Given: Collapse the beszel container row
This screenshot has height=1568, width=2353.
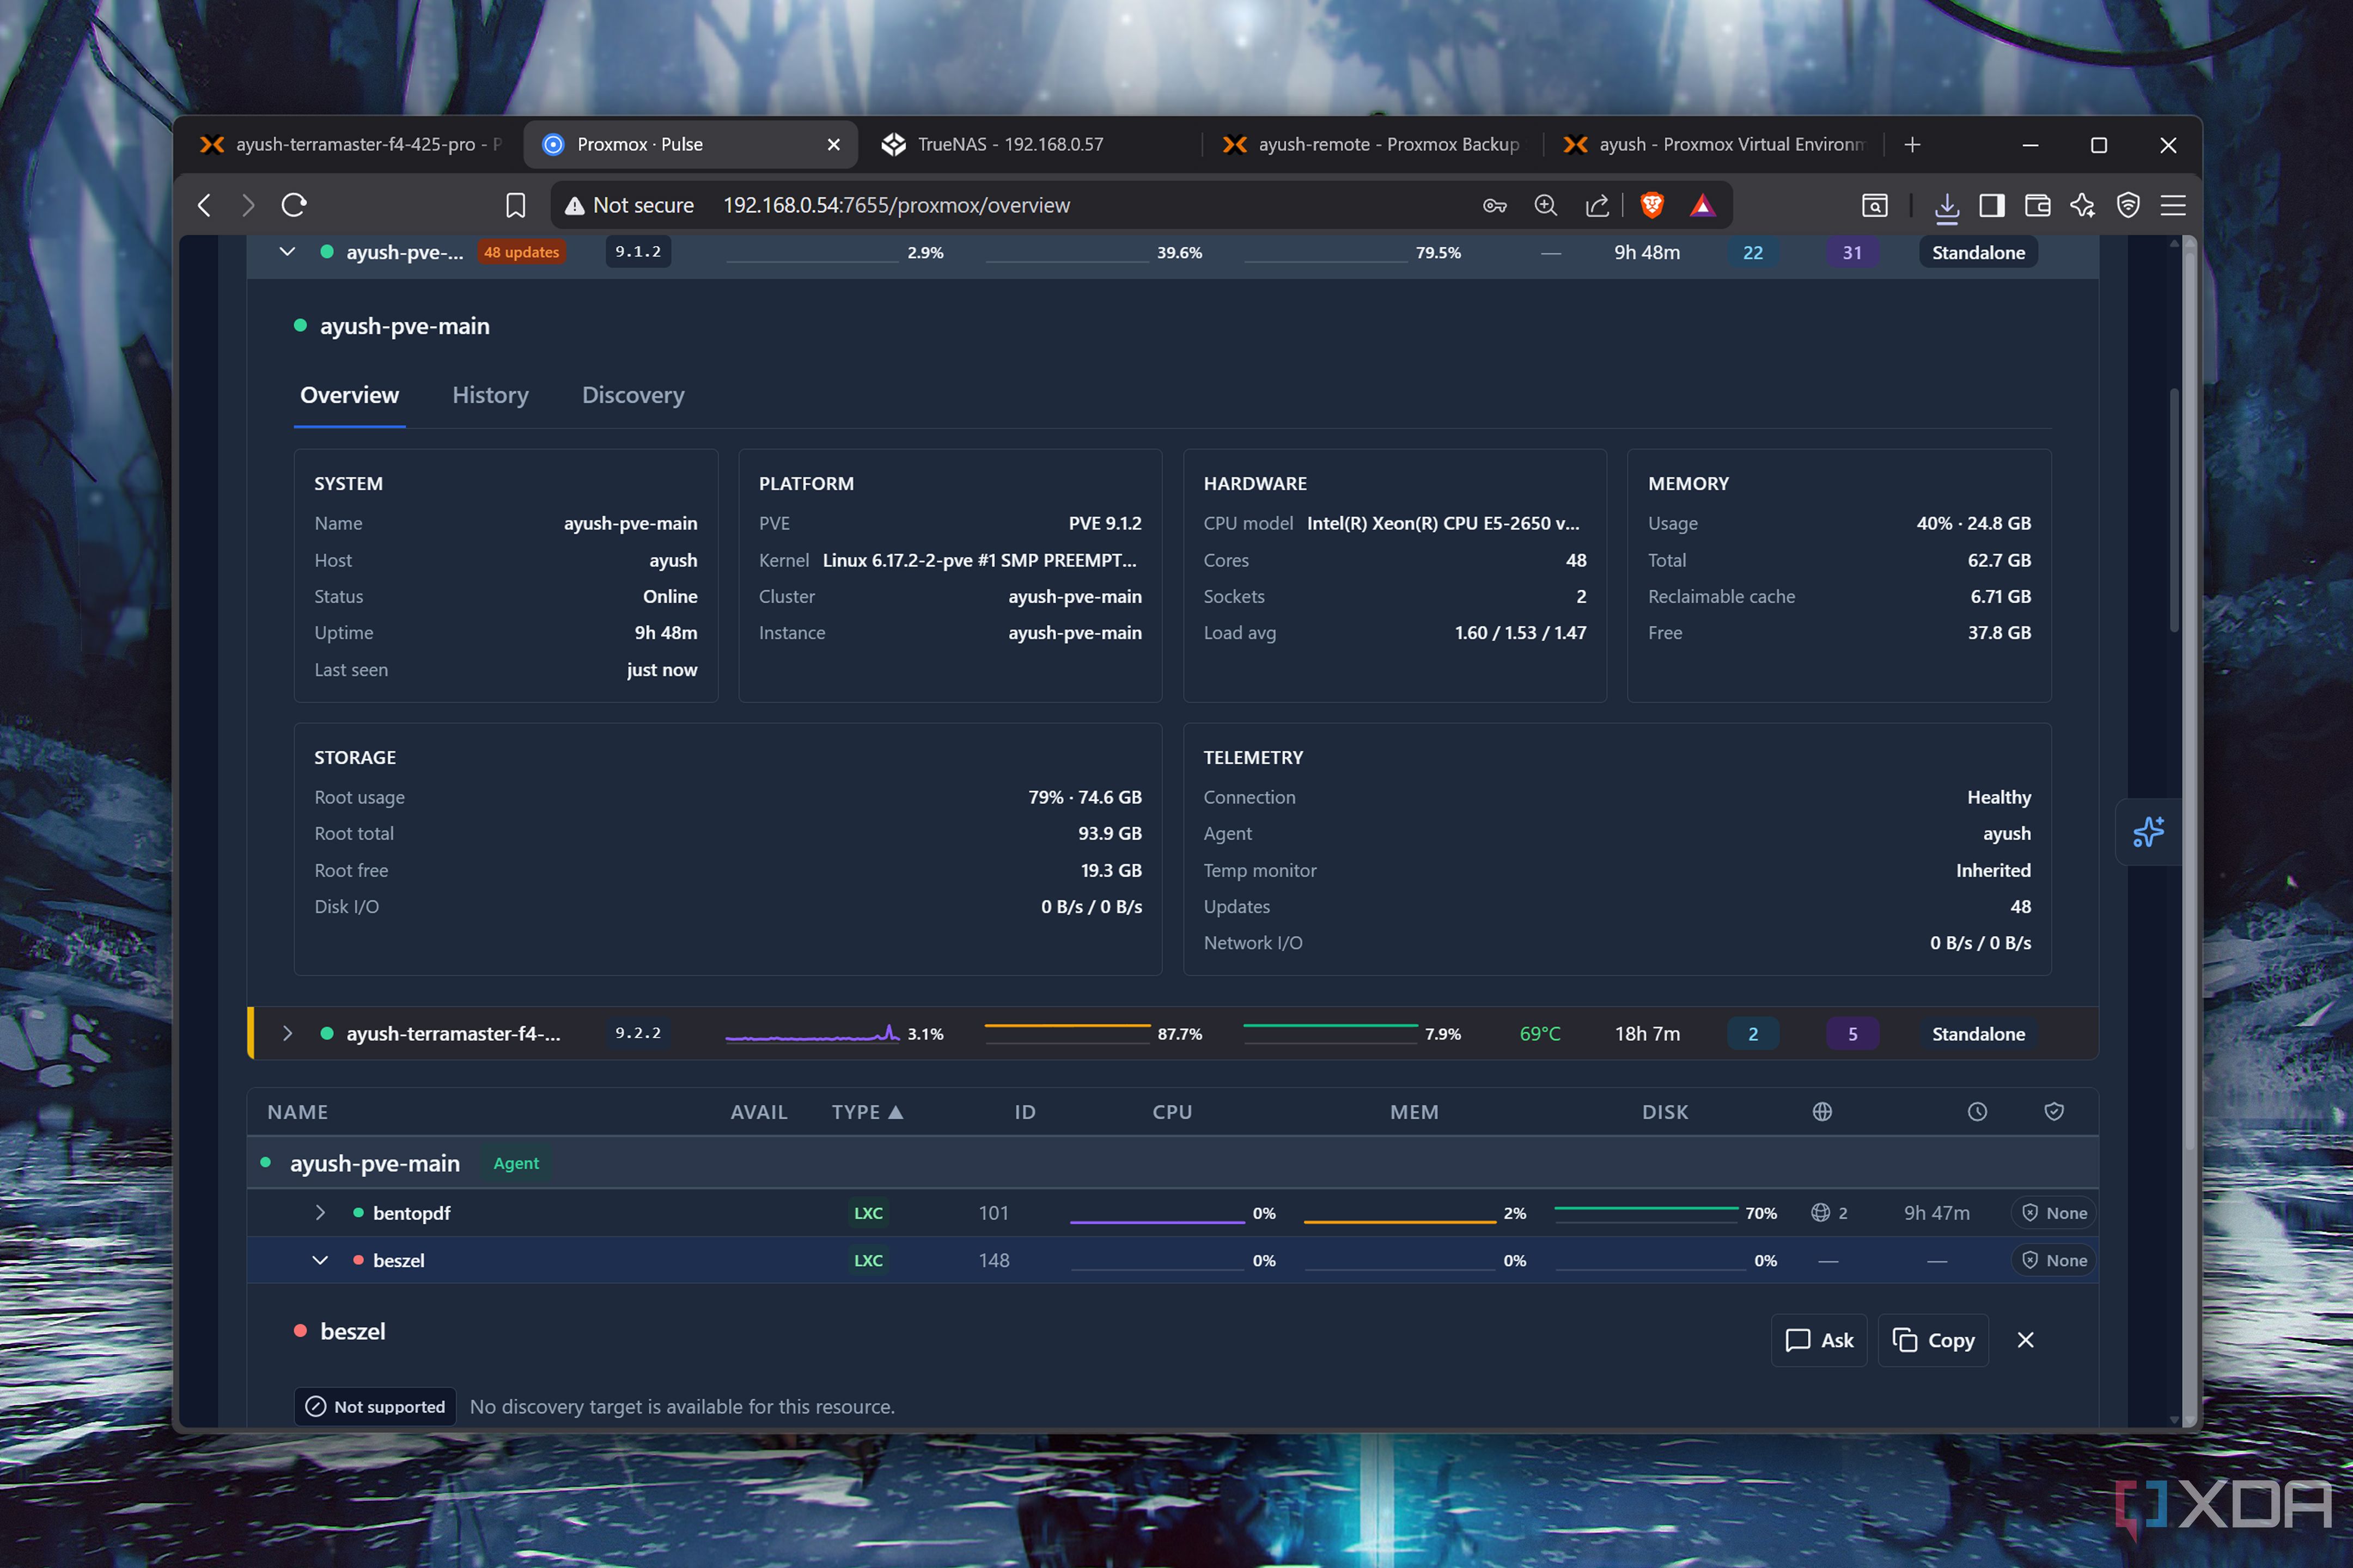Looking at the screenshot, I should pyautogui.click(x=320, y=1260).
